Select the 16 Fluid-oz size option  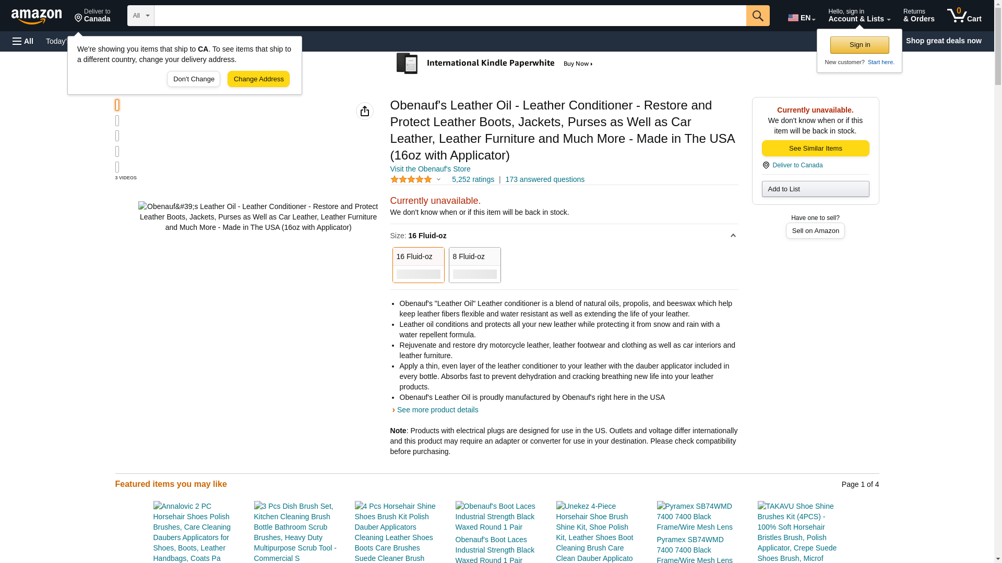point(418,265)
